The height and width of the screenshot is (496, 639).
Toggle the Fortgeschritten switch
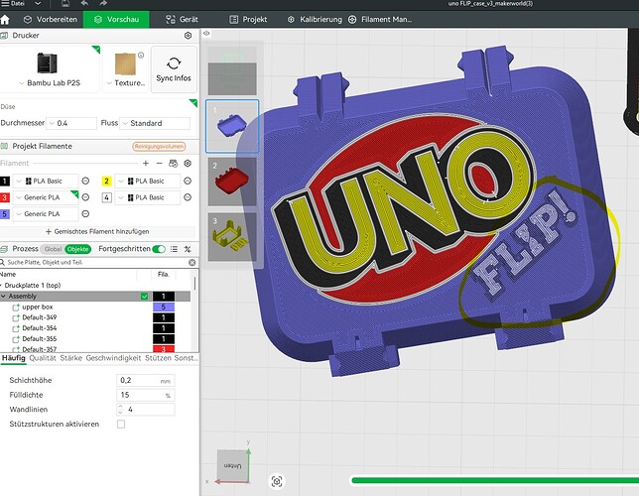click(x=159, y=249)
